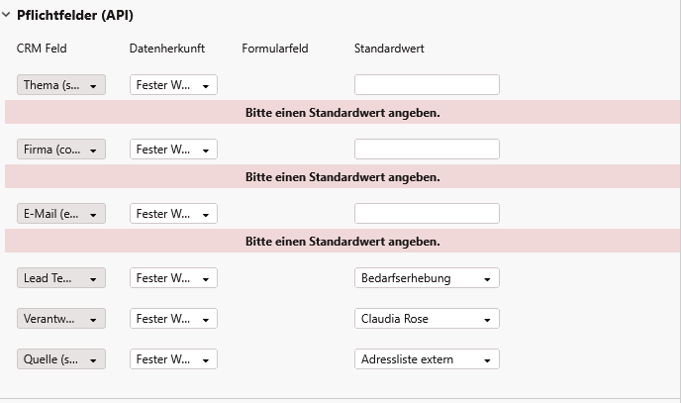
Task: Click the Pflichtfelder (API) section title
Action: coord(75,15)
